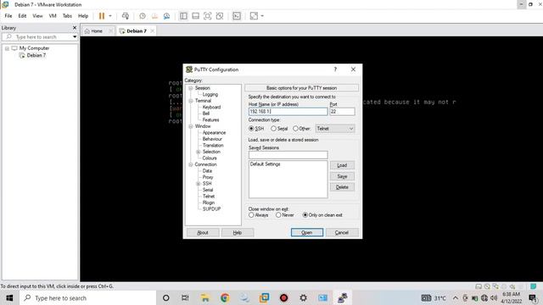The width and height of the screenshot is (543, 305).
Task: Open Task View on the taskbar
Action: (185, 297)
